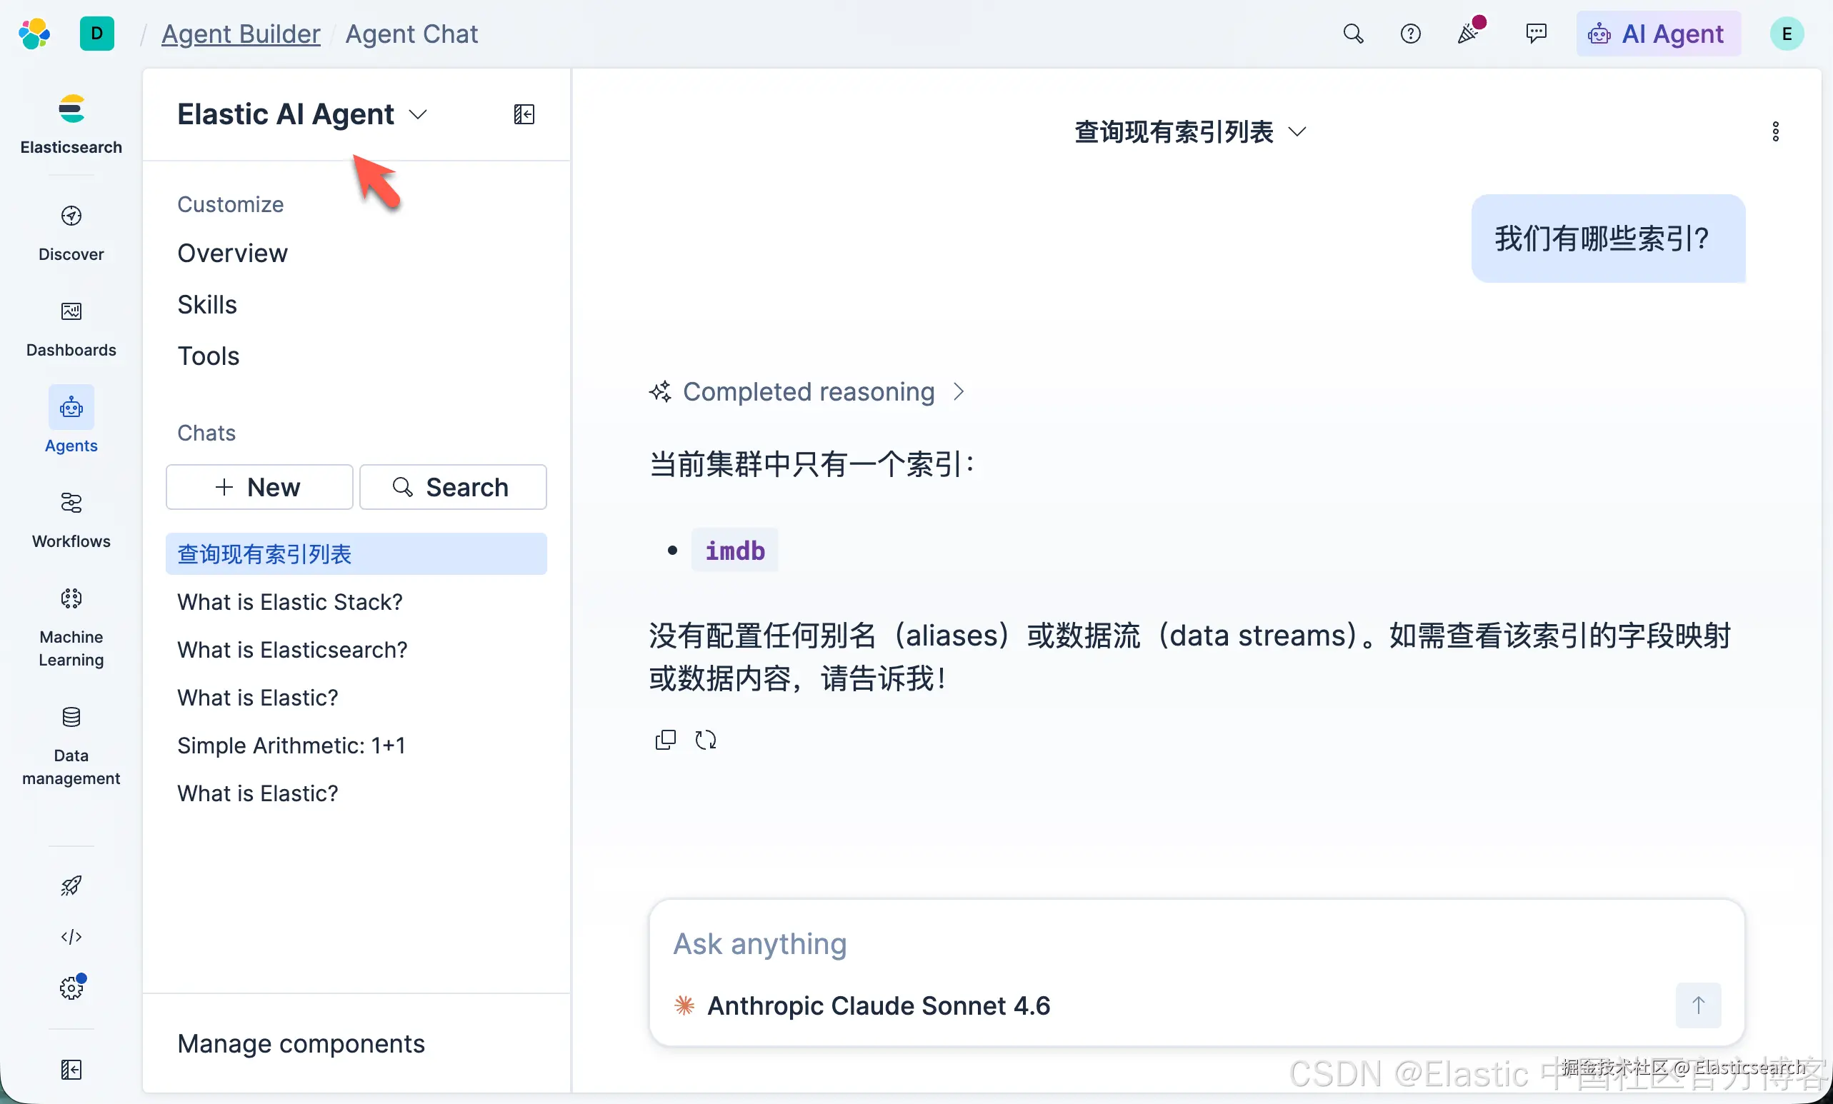Open the Tools menu item
The height and width of the screenshot is (1104, 1833).
coord(209,356)
